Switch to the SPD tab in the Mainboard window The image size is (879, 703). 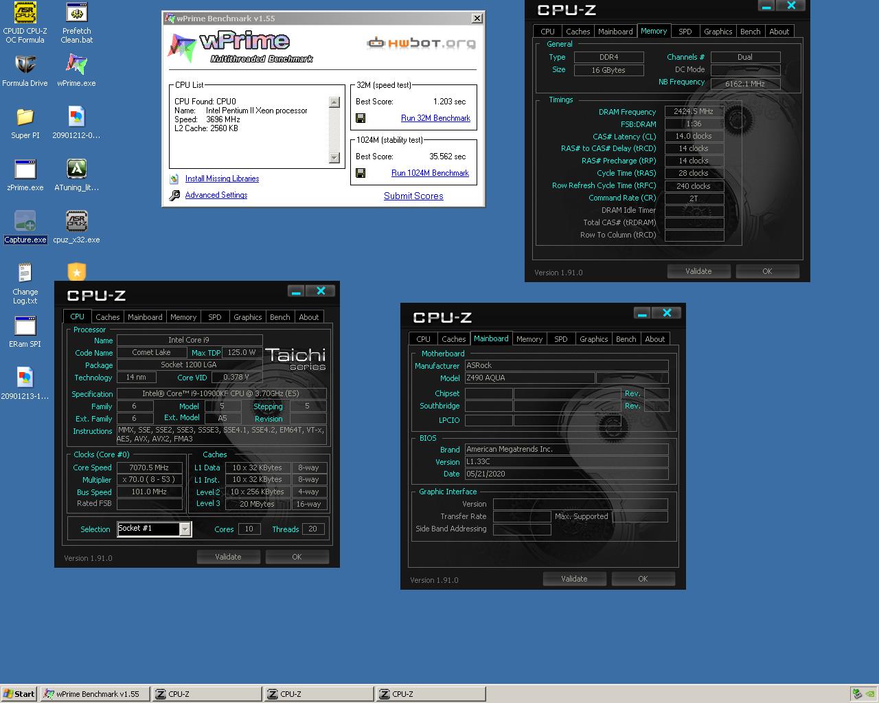[561, 338]
